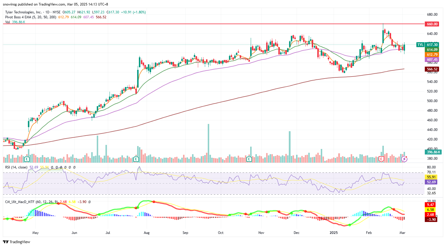The height and width of the screenshot is (247, 446).
Task: Click the TYL ticker tag on price axis
Action: click(x=420, y=45)
